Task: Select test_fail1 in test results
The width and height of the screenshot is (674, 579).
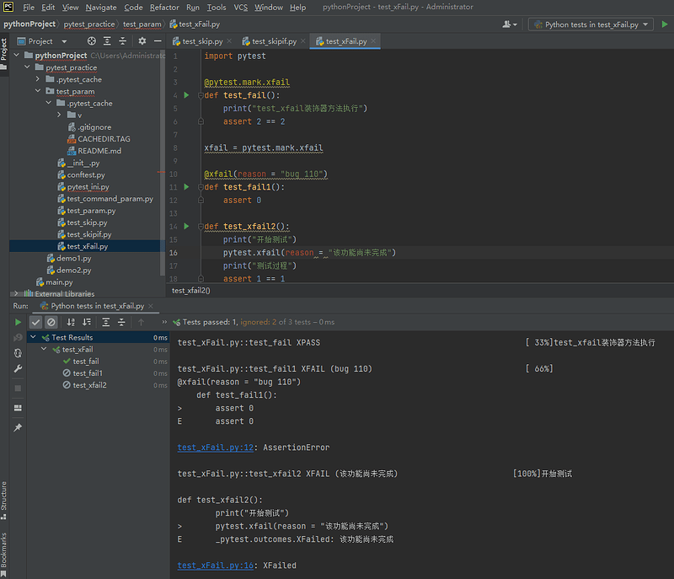Action: pyautogui.click(x=88, y=373)
